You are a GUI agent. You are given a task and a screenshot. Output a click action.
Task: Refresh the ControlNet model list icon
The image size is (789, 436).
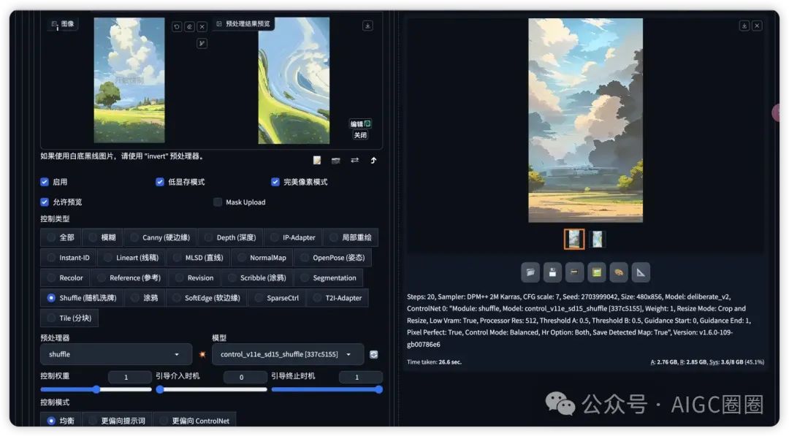[x=374, y=353]
